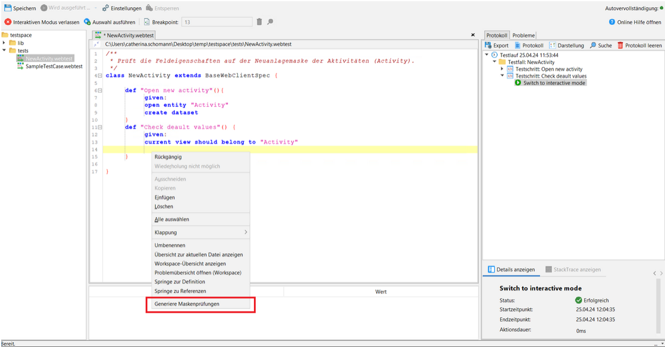This screenshot has width=665, height=347.
Task: Toggle fold on "Check deault values" method
Action: 100,127
